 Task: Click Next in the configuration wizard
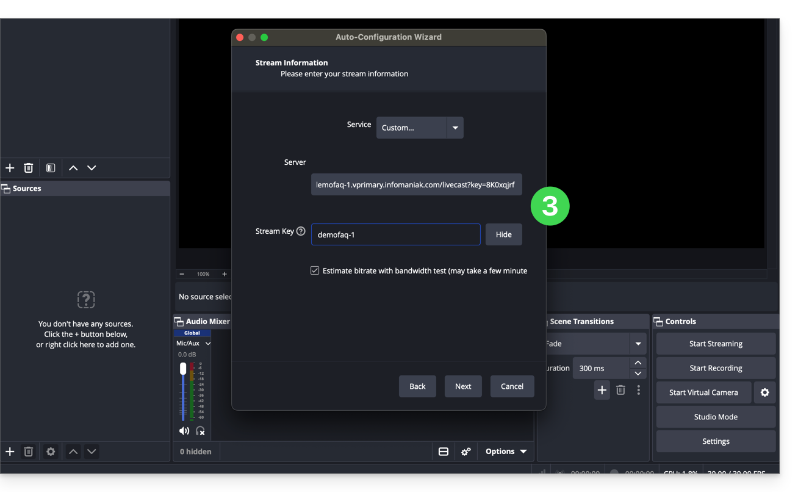(463, 386)
